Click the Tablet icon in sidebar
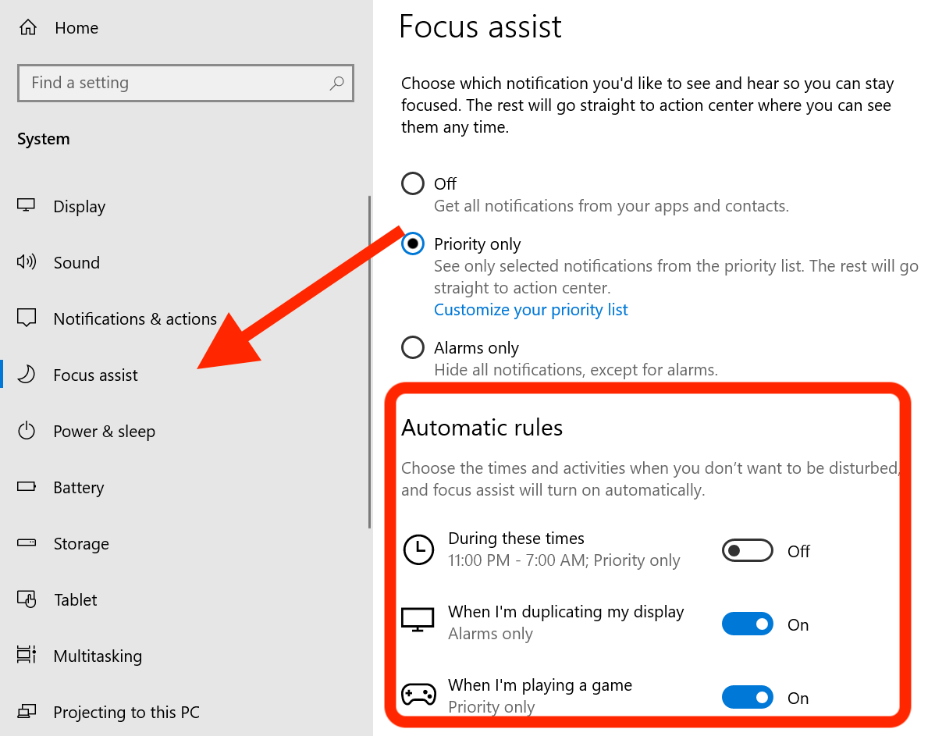 (x=27, y=599)
